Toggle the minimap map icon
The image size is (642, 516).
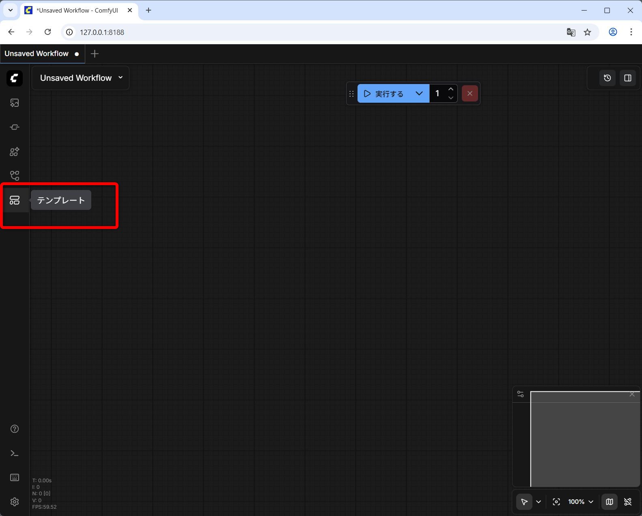[x=609, y=502]
